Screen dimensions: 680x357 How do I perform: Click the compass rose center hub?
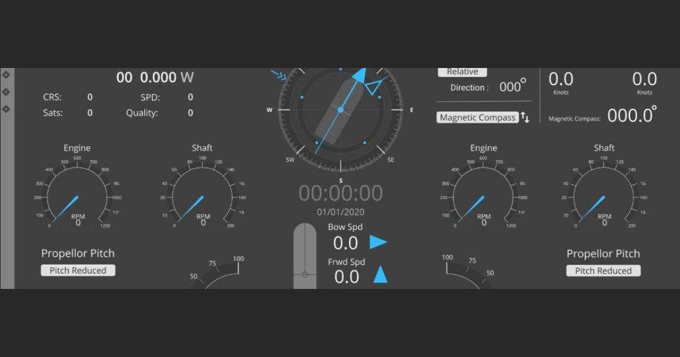click(341, 110)
